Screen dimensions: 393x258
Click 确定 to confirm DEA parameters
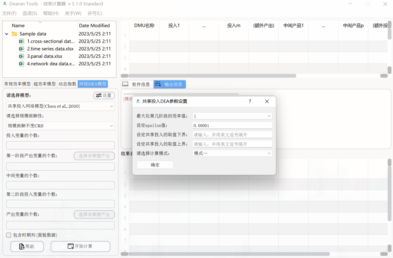click(x=155, y=164)
